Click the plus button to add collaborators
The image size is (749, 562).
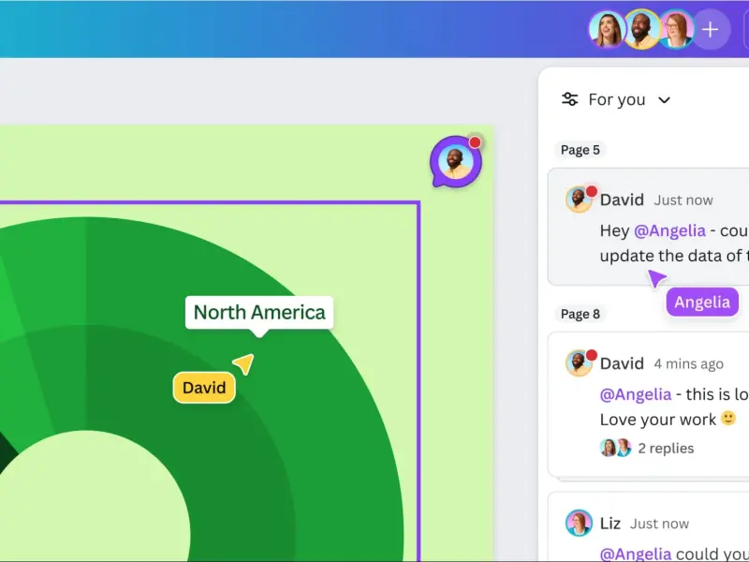[711, 30]
